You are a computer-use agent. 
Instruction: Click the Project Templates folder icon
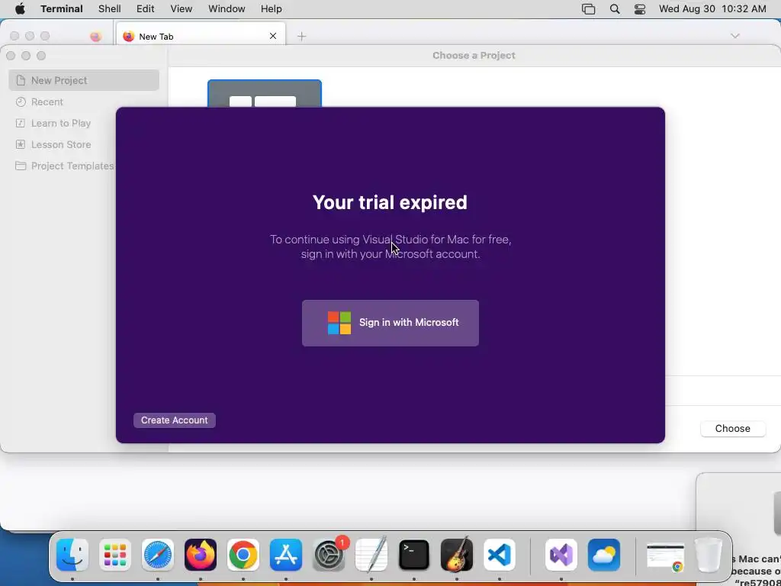point(21,166)
